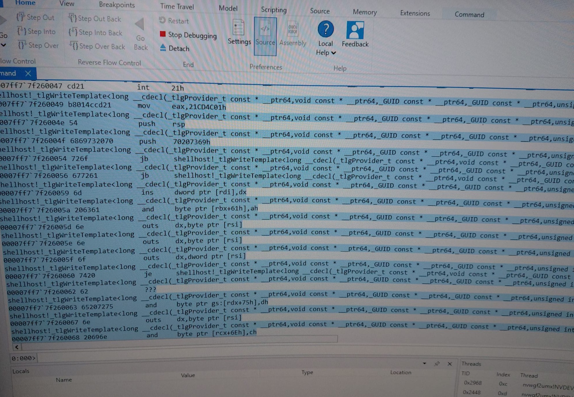Click the Step Out Back label

click(99, 19)
